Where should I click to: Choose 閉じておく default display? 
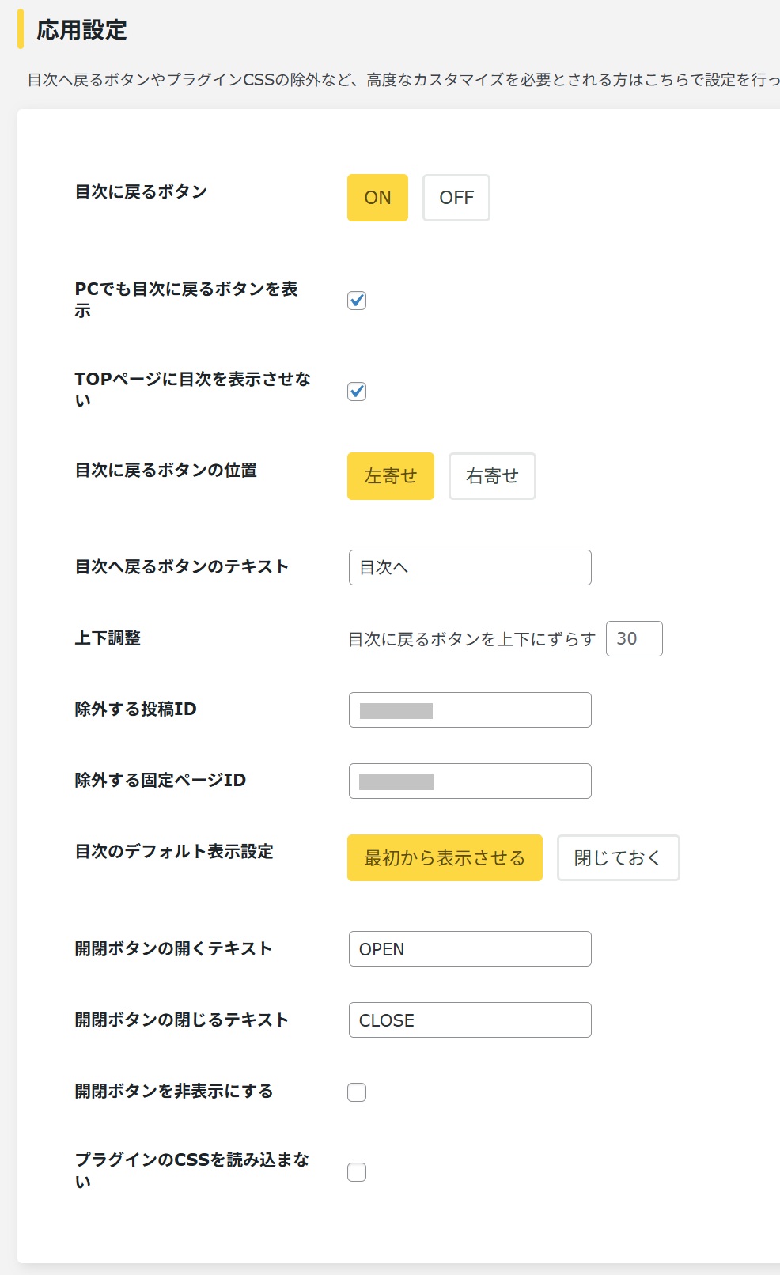[618, 857]
